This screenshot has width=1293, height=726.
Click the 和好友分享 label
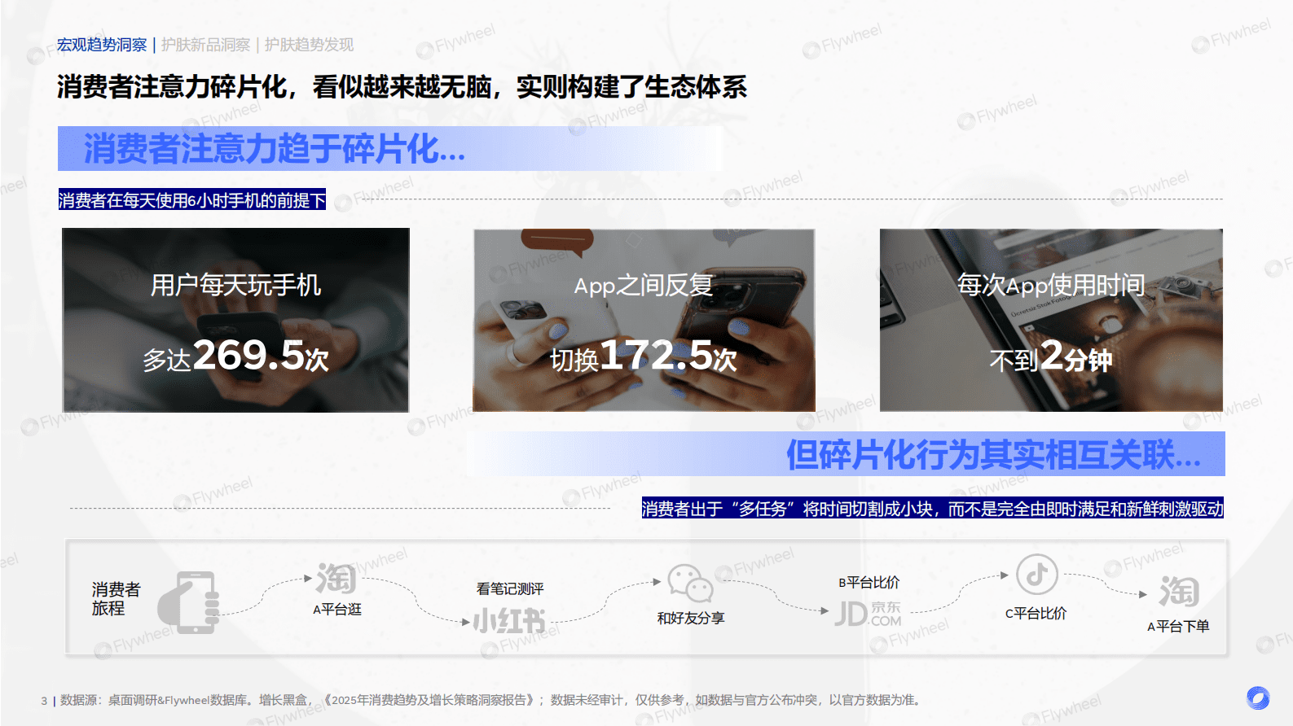(691, 618)
